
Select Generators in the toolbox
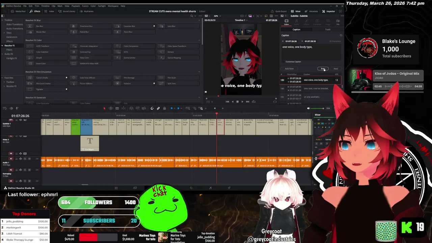pos(12,37)
